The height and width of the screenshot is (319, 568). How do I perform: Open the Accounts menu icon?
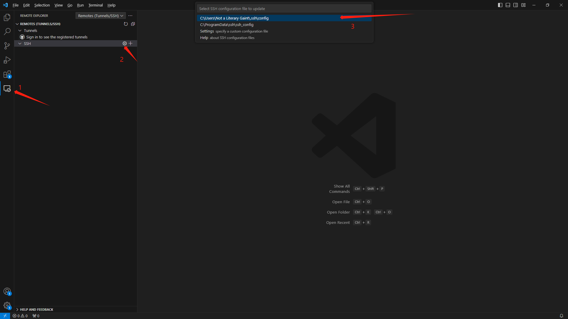point(7,292)
